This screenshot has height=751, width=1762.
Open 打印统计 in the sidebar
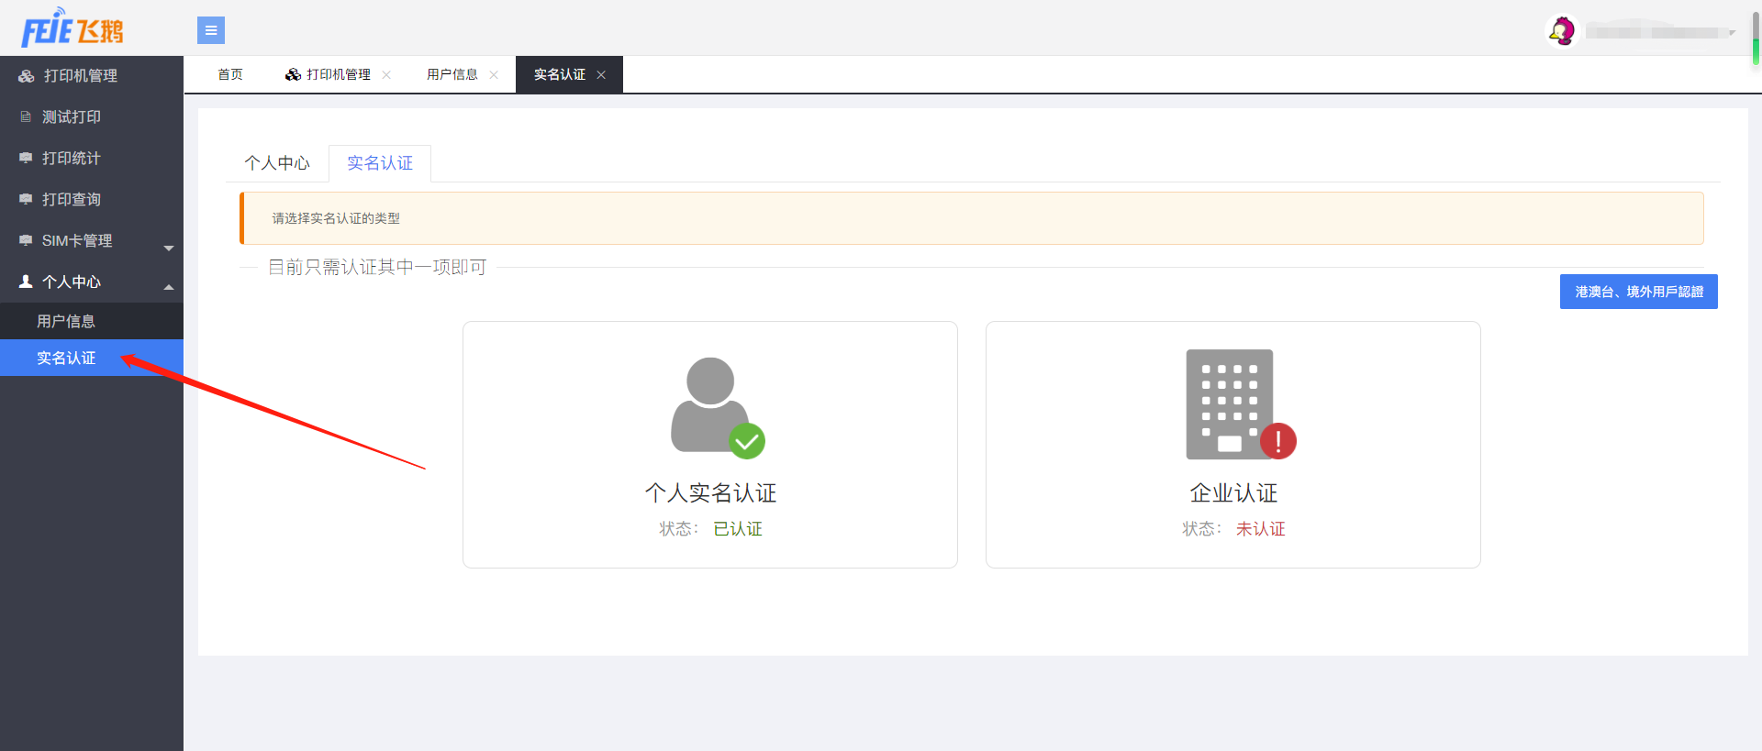71,159
